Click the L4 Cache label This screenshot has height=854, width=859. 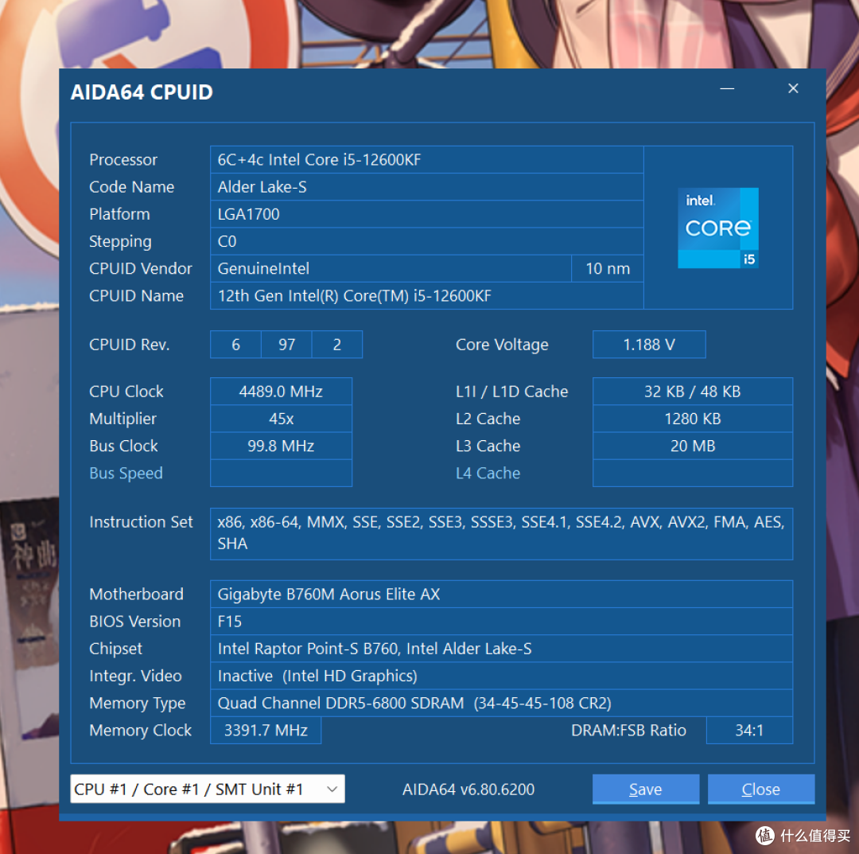[488, 473]
